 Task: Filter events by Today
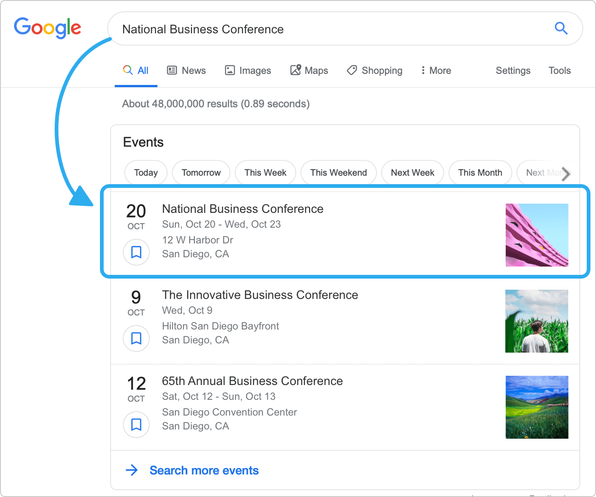tap(146, 173)
